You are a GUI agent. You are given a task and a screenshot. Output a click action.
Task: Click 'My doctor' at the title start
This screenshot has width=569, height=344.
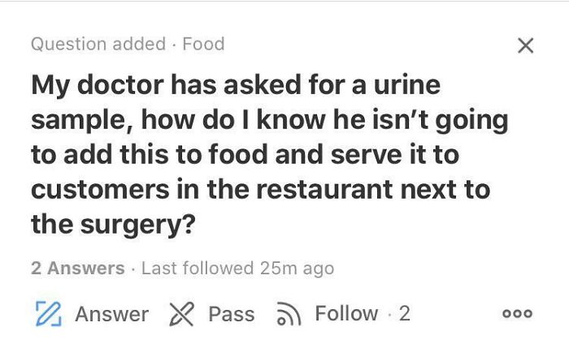click(x=98, y=85)
